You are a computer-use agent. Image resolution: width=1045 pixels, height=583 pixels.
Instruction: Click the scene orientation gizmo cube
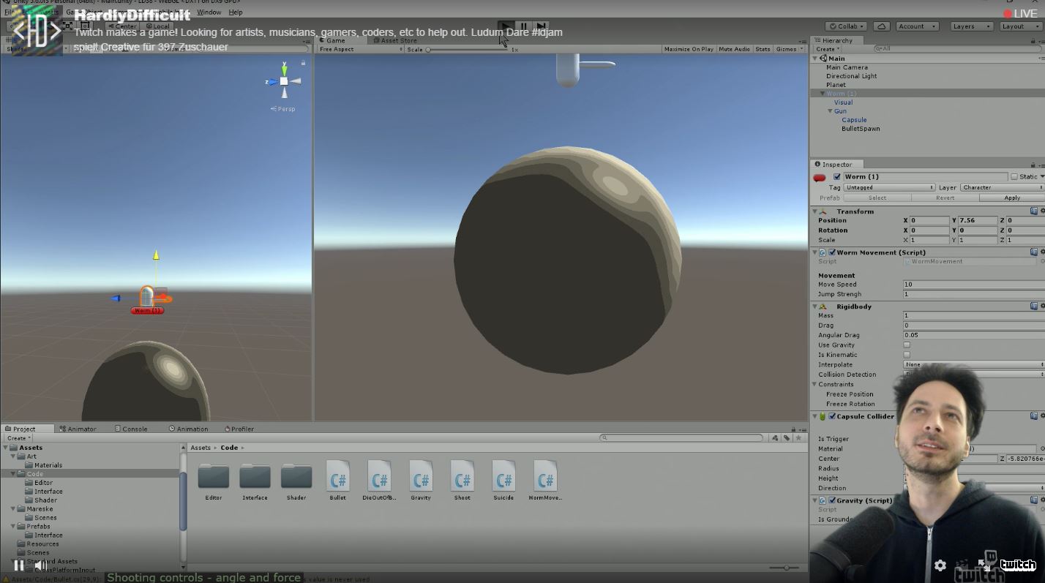(x=284, y=81)
